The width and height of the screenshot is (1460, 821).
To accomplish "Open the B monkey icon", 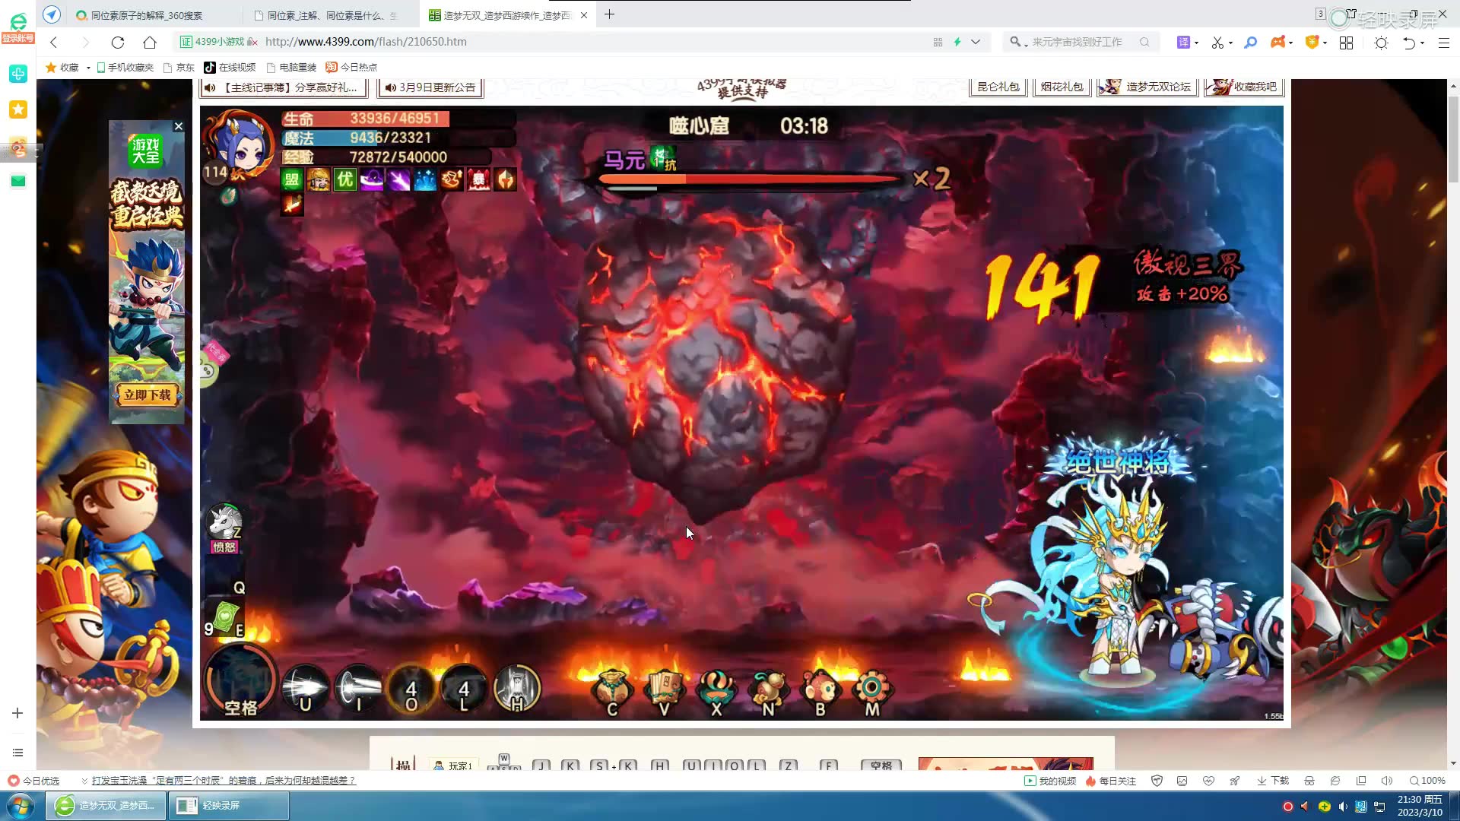I will click(x=820, y=693).
